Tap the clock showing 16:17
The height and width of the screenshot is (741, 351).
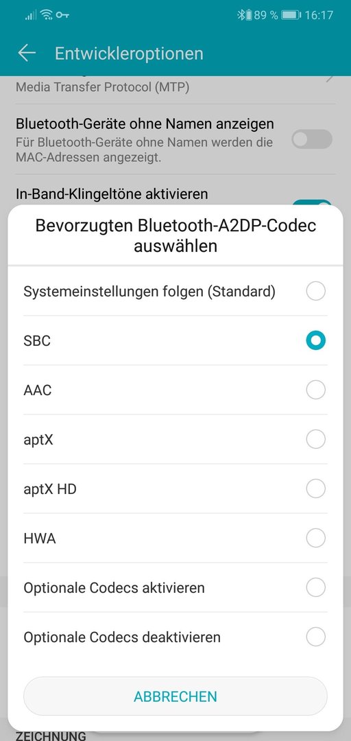click(319, 15)
